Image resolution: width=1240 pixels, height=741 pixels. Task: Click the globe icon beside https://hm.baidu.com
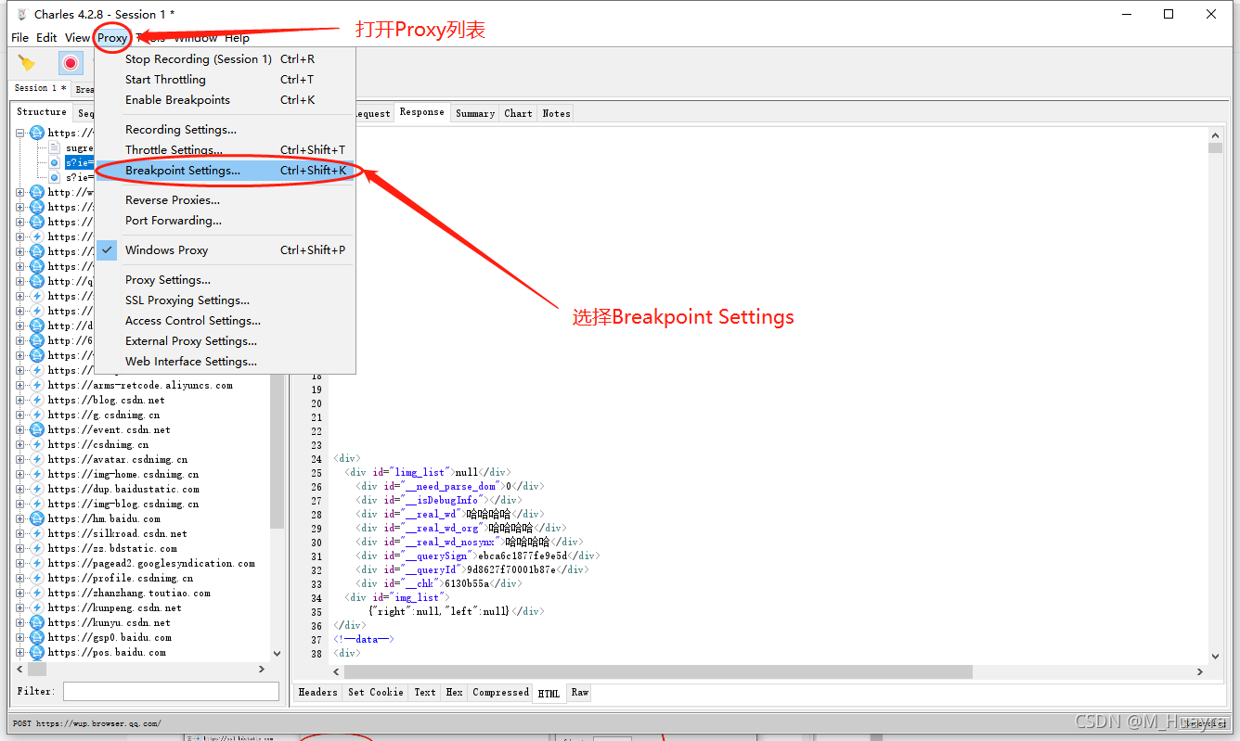(37, 518)
